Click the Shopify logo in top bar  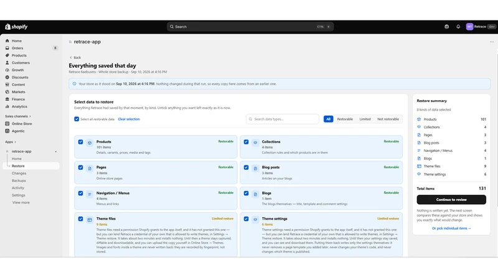[16, 27]
